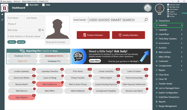The height and width of the screenshot is (110, 187).
Task: Click the Fast Sale button
Action: [x=21, y=42]
